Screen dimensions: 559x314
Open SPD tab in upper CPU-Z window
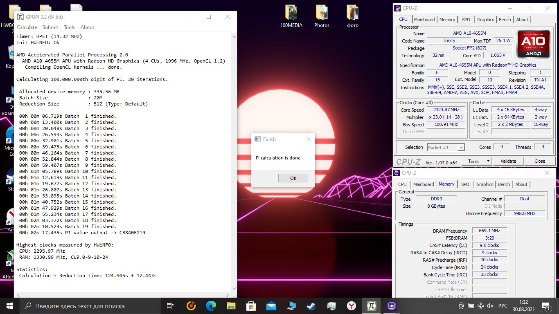click(466, 20)
